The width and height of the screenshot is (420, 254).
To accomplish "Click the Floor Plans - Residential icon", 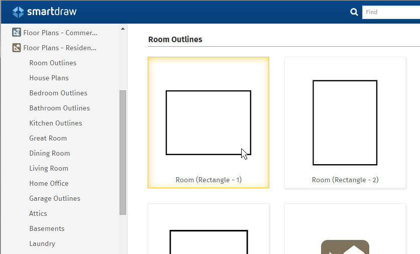I will click(17, 48).
